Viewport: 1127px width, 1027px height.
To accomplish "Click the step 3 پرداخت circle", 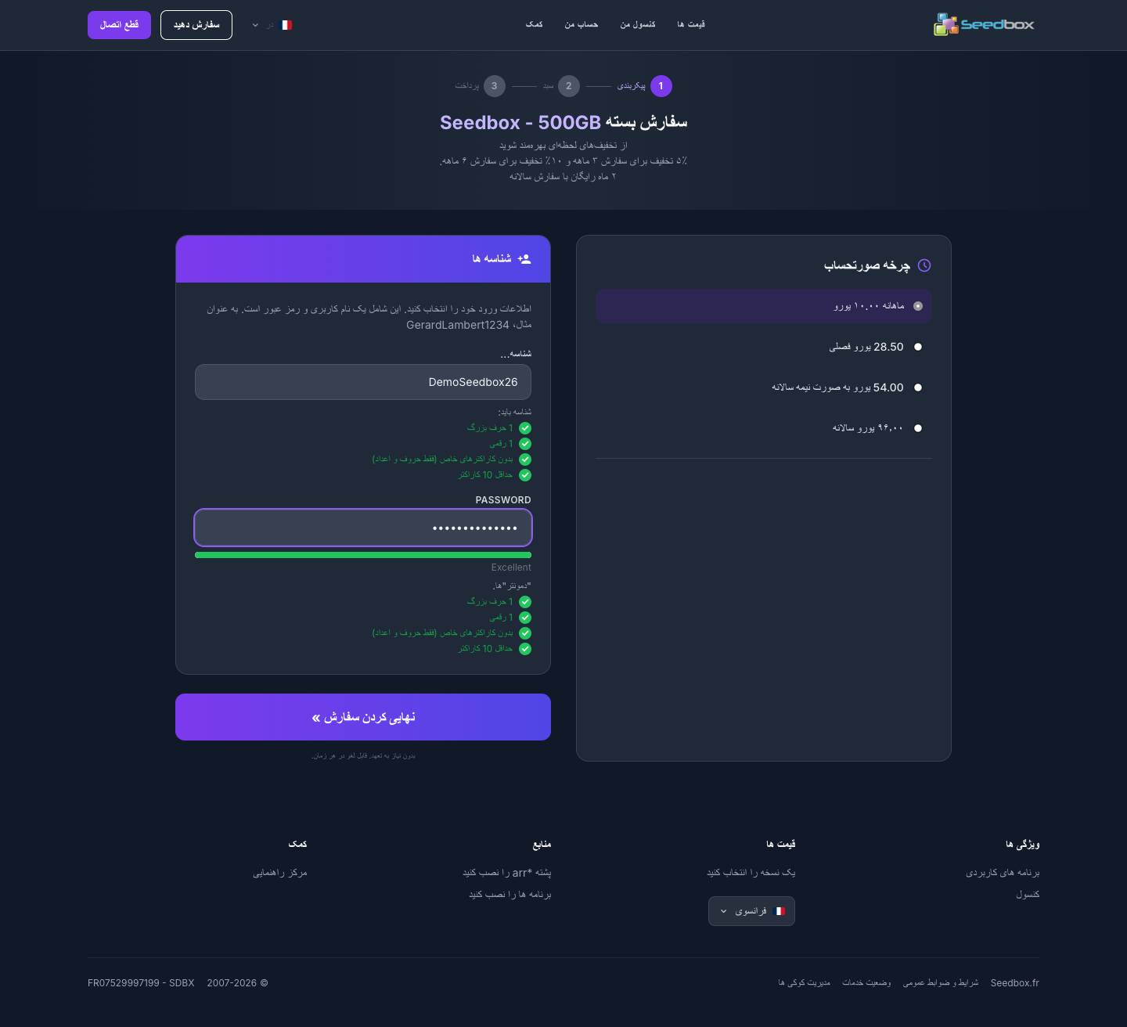I will (x=495, y=86).
